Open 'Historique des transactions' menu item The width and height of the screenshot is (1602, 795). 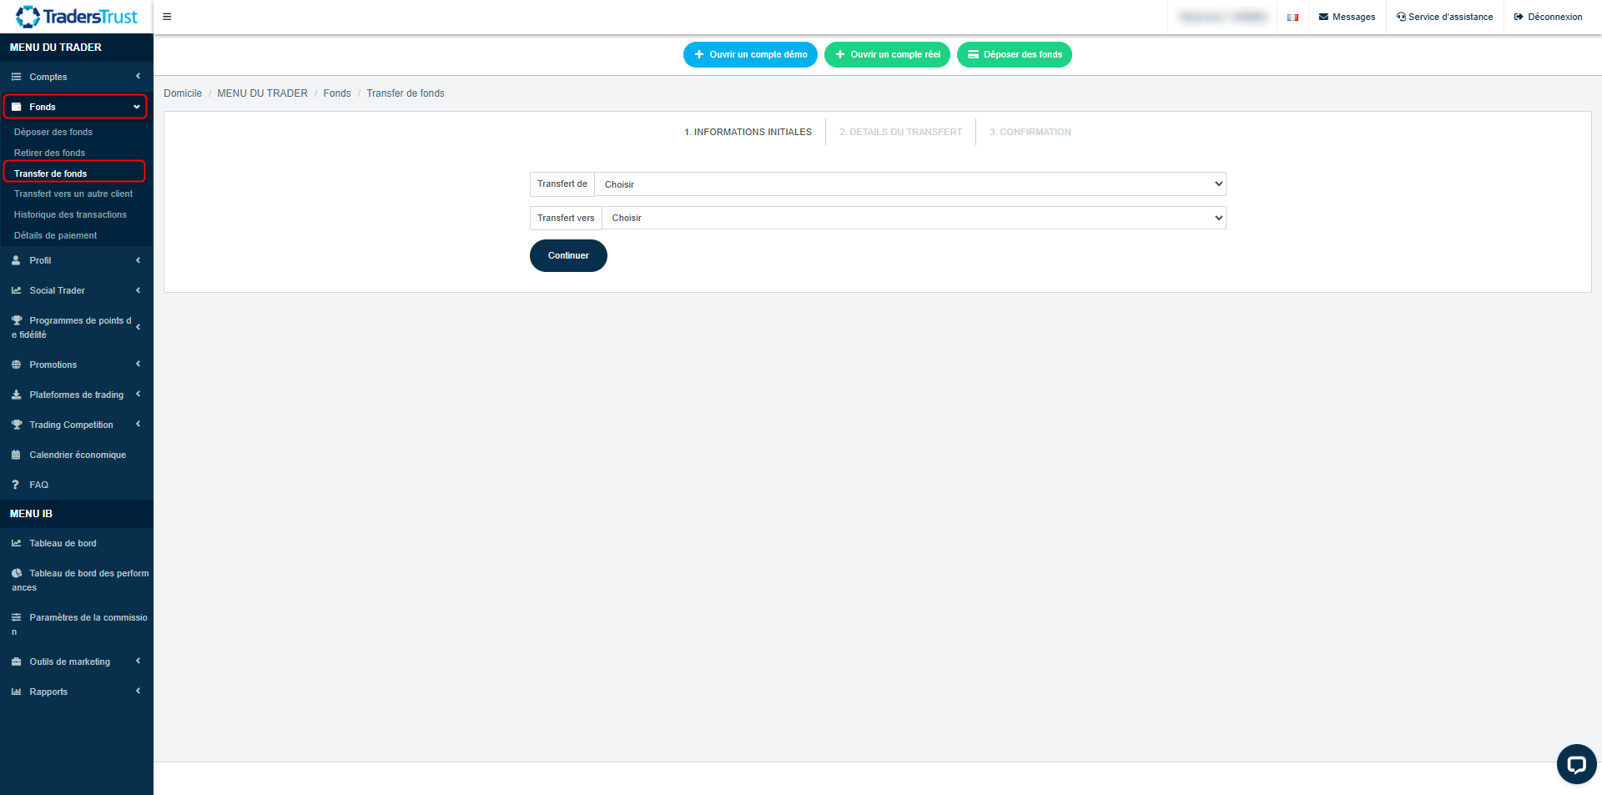click(70, 214)
